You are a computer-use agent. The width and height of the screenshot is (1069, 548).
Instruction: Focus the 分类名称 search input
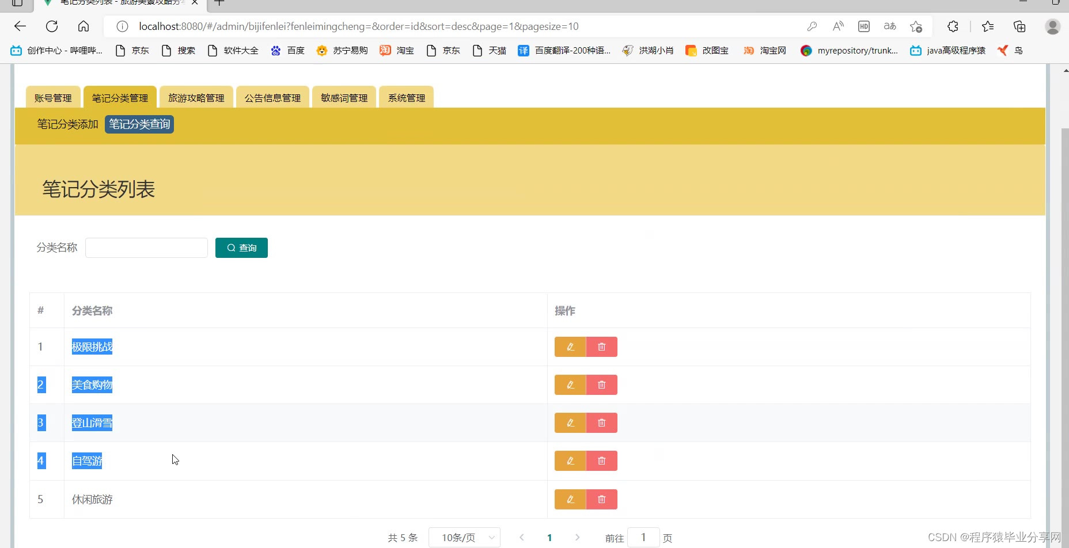point(146,248)
